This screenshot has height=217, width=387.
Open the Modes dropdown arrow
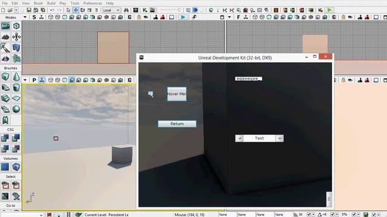[x=25, y=17]
